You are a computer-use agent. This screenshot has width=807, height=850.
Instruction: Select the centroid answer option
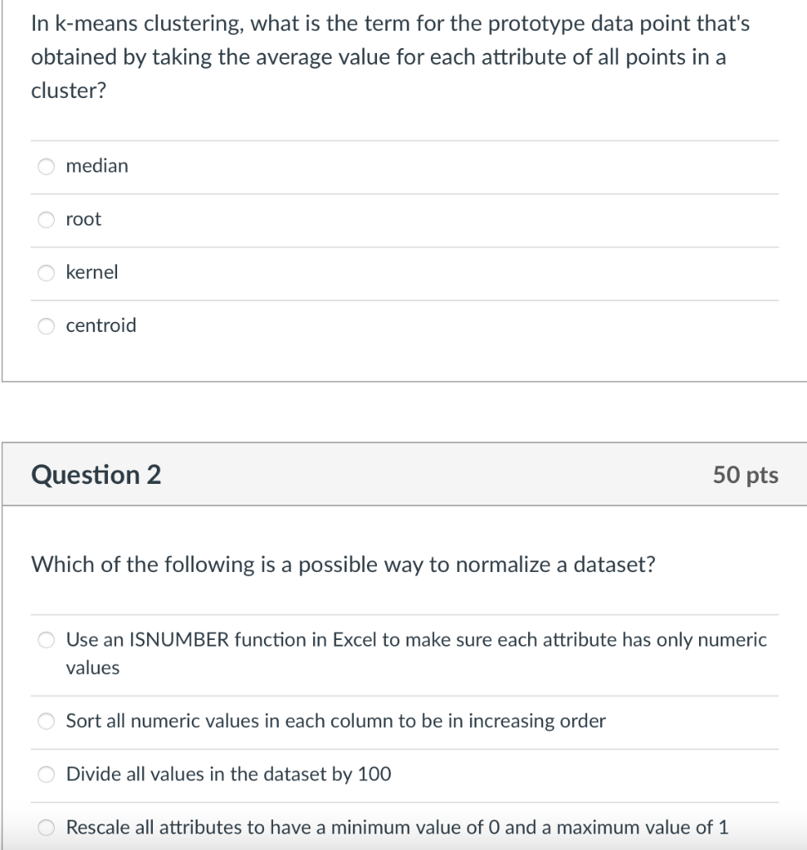coord(46,325)
